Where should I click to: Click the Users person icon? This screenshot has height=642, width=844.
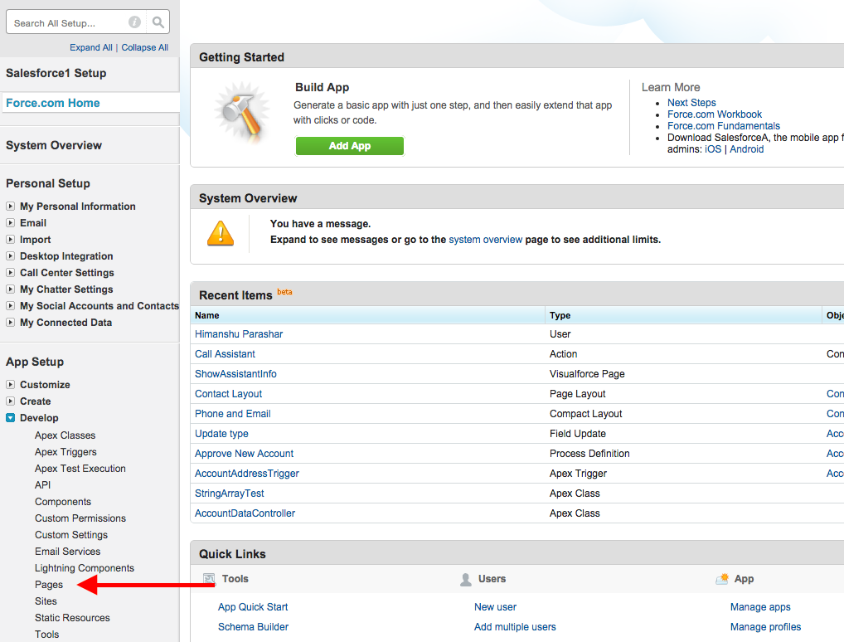pyautogui.click(x=466, y=580)
